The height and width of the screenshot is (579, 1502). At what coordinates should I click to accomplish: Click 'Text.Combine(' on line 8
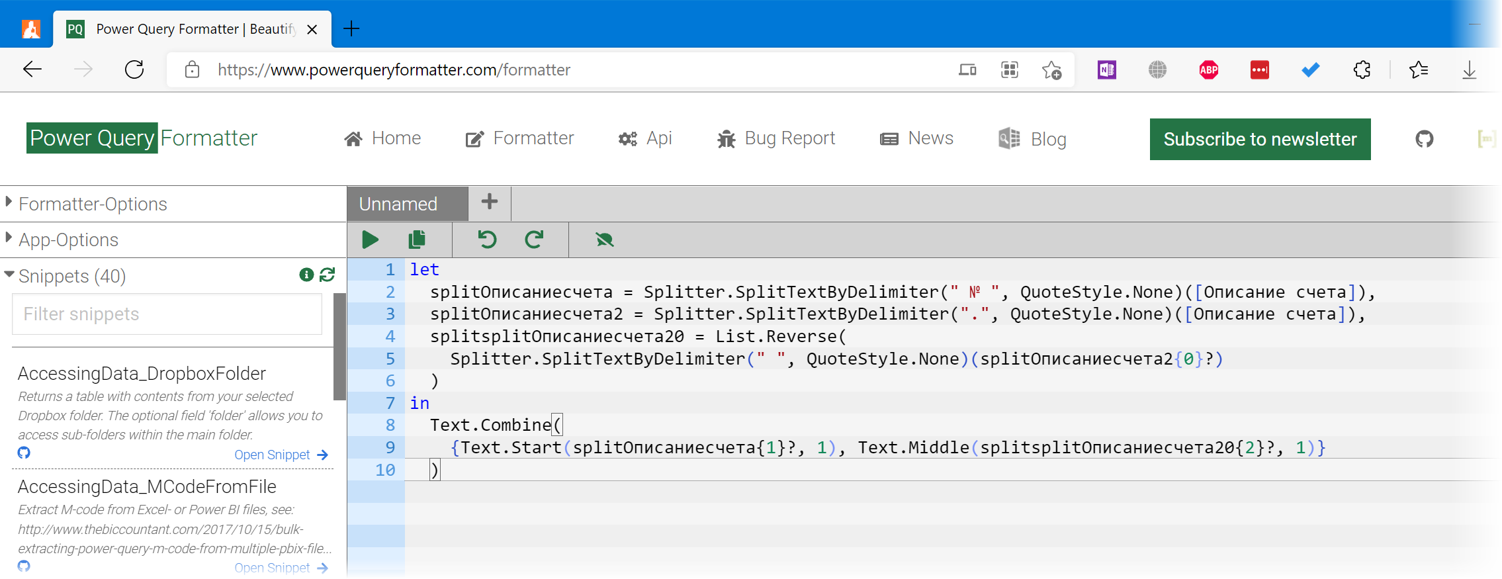[496, 425]
